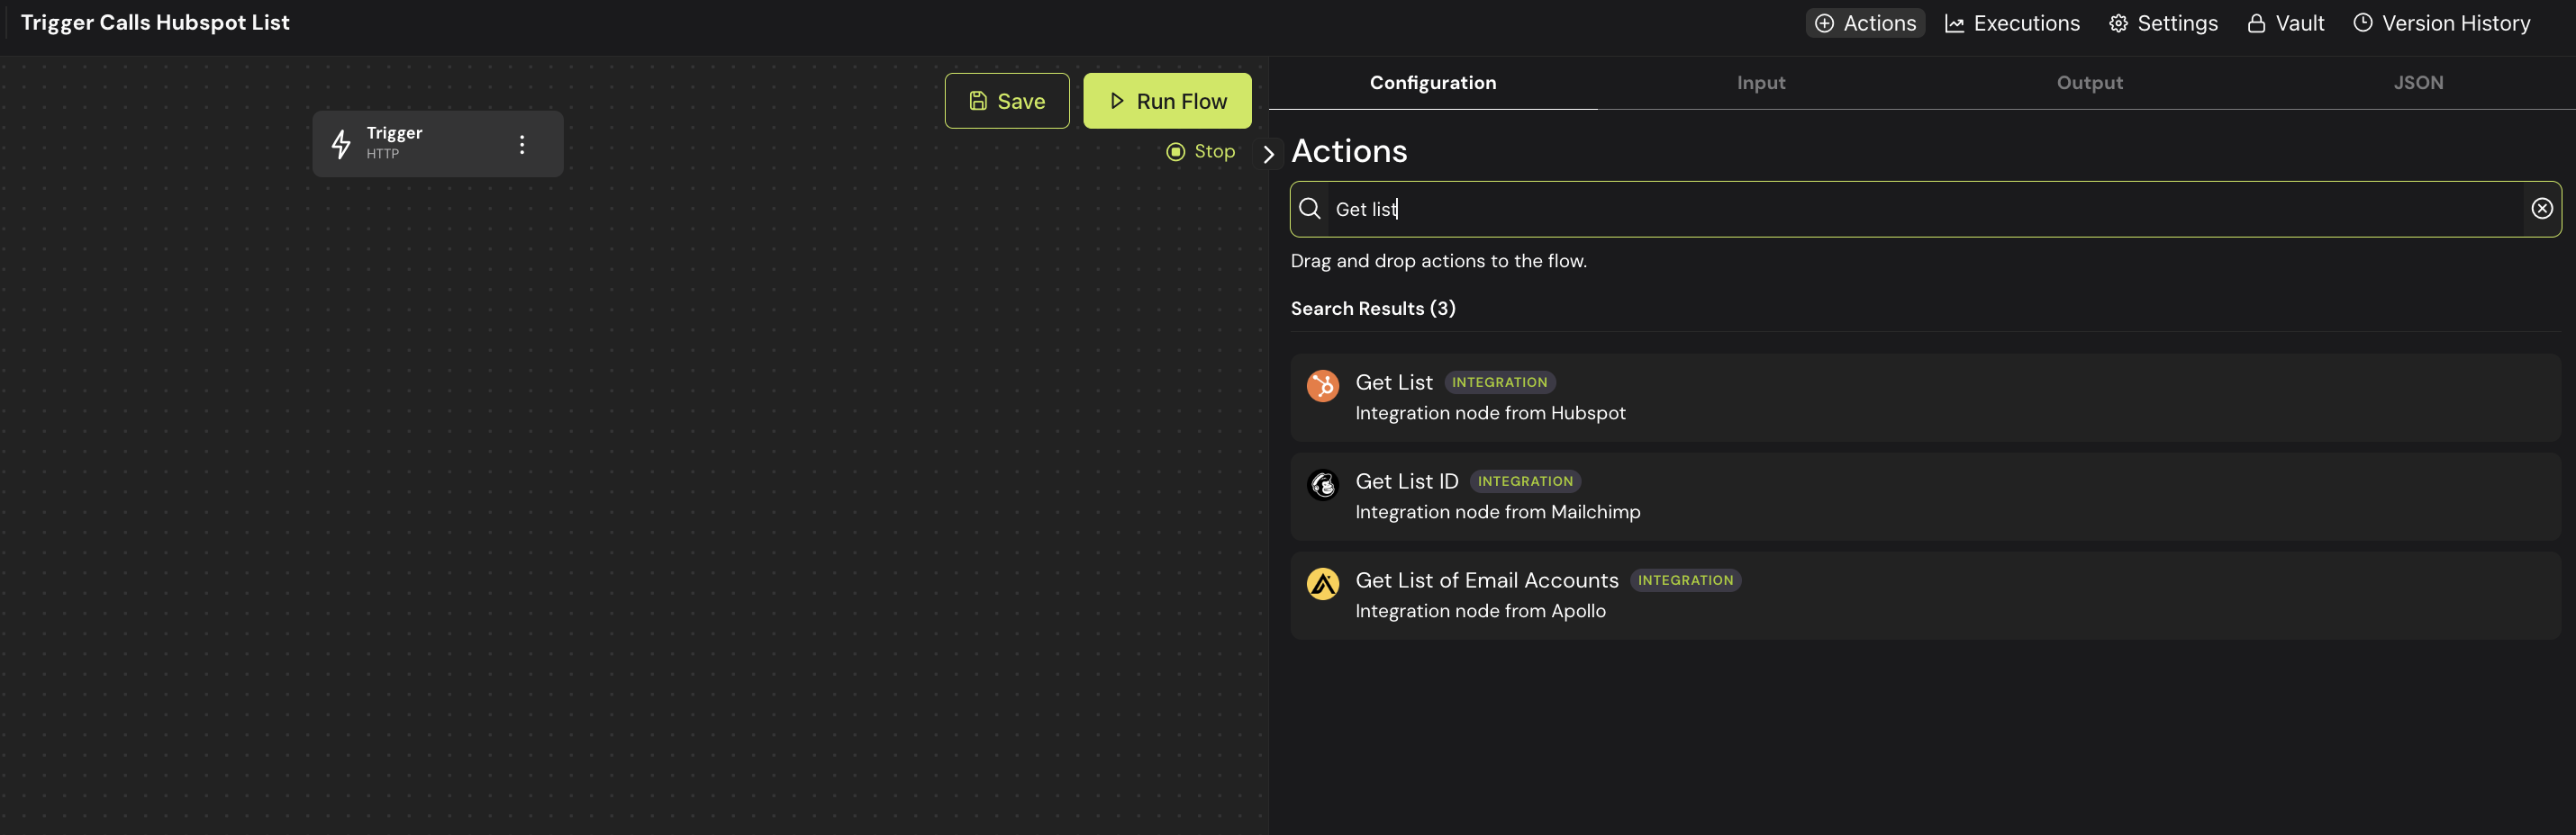
Task: Switch to the JSON tab
Action: tap(2417, 83)
